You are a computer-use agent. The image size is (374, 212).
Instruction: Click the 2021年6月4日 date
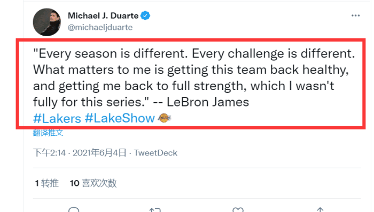click(x=99, y=152)
